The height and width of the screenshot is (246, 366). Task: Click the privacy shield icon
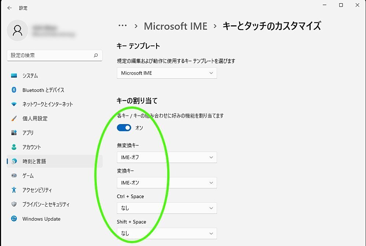pyautogui.click(x=14, y=204)
